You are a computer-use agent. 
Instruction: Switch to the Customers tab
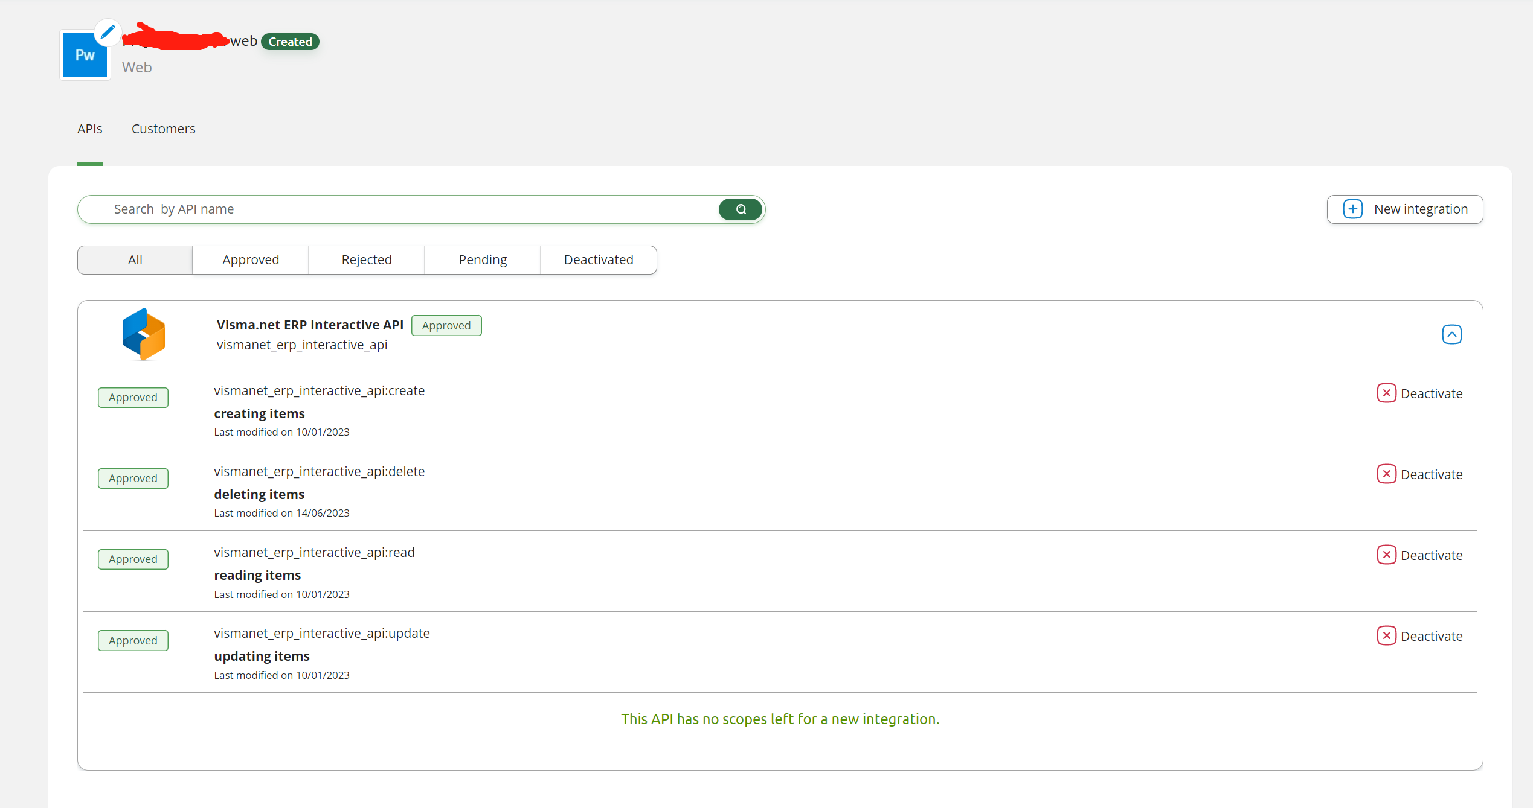pyautogui.click(x=163, y=129)
